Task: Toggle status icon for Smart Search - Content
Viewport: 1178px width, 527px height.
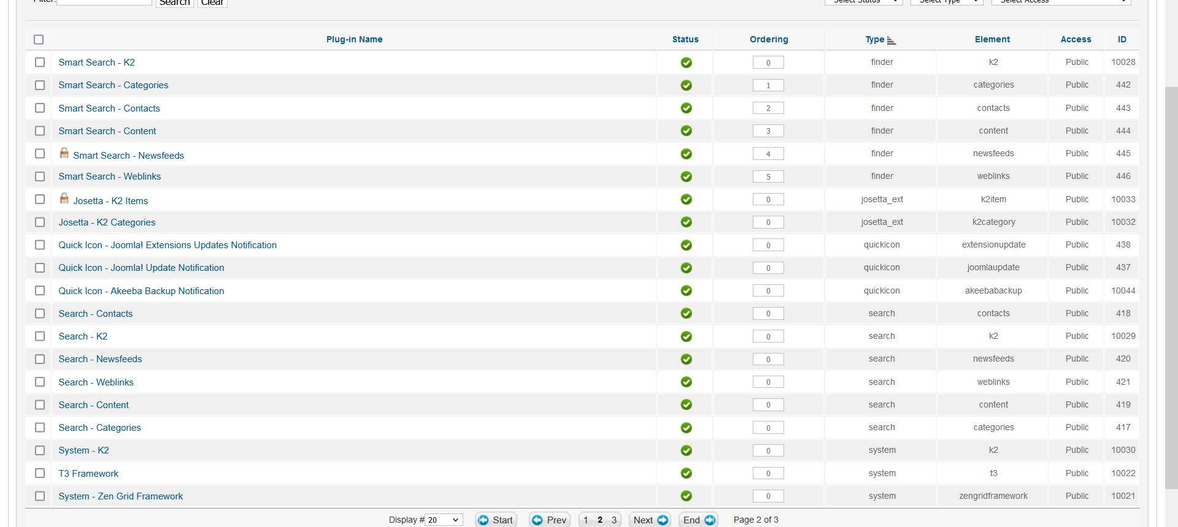Action: 686,131
